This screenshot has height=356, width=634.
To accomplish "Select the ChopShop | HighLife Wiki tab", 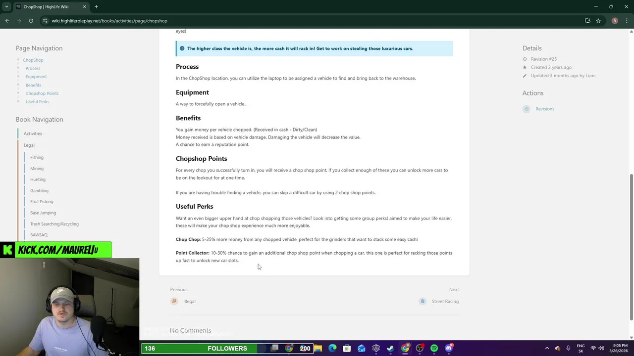I will click(x=51, y=6).
